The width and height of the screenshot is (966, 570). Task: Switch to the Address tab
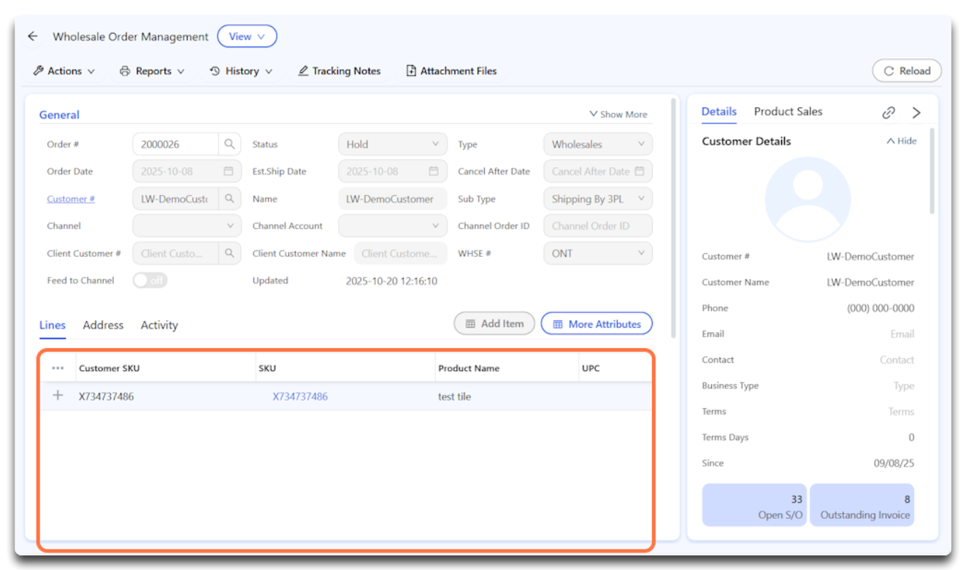click(x=103, y=326)
